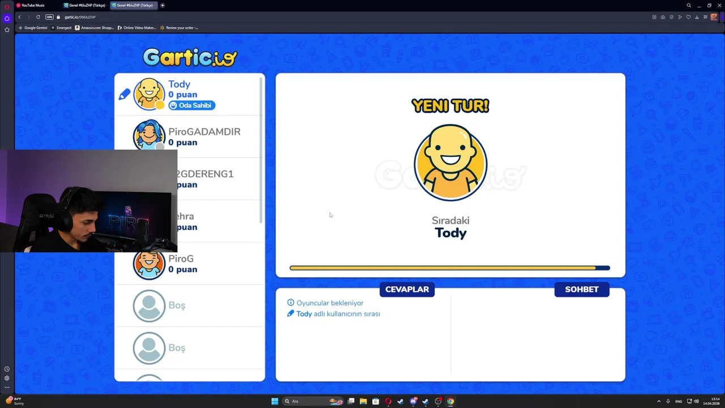Open the Amazon.com Shopp... bookmark

point(95,28)
